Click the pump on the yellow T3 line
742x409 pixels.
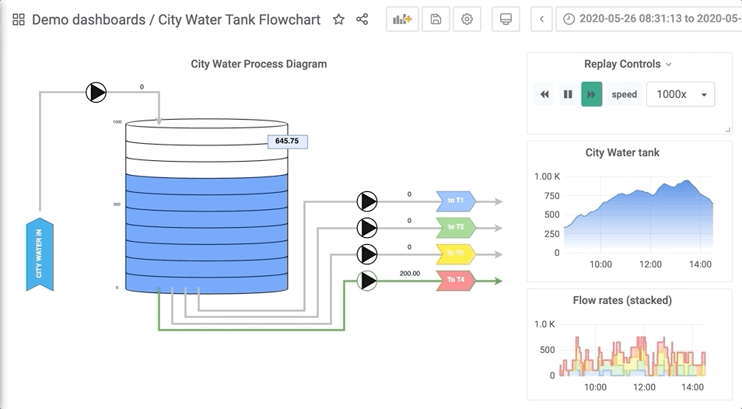pos(367,254)
